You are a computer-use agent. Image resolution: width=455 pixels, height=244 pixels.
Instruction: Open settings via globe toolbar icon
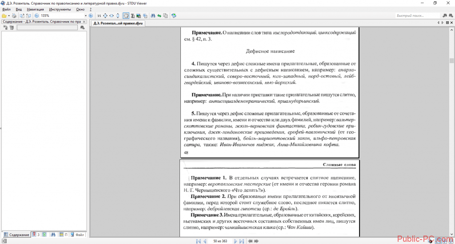[174, 16]
